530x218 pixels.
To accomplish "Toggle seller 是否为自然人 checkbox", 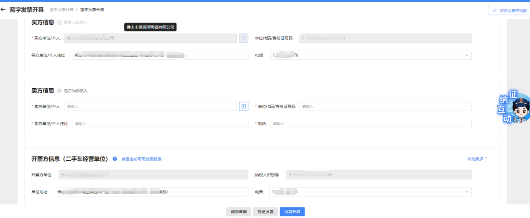I will [x=59, y=90].
